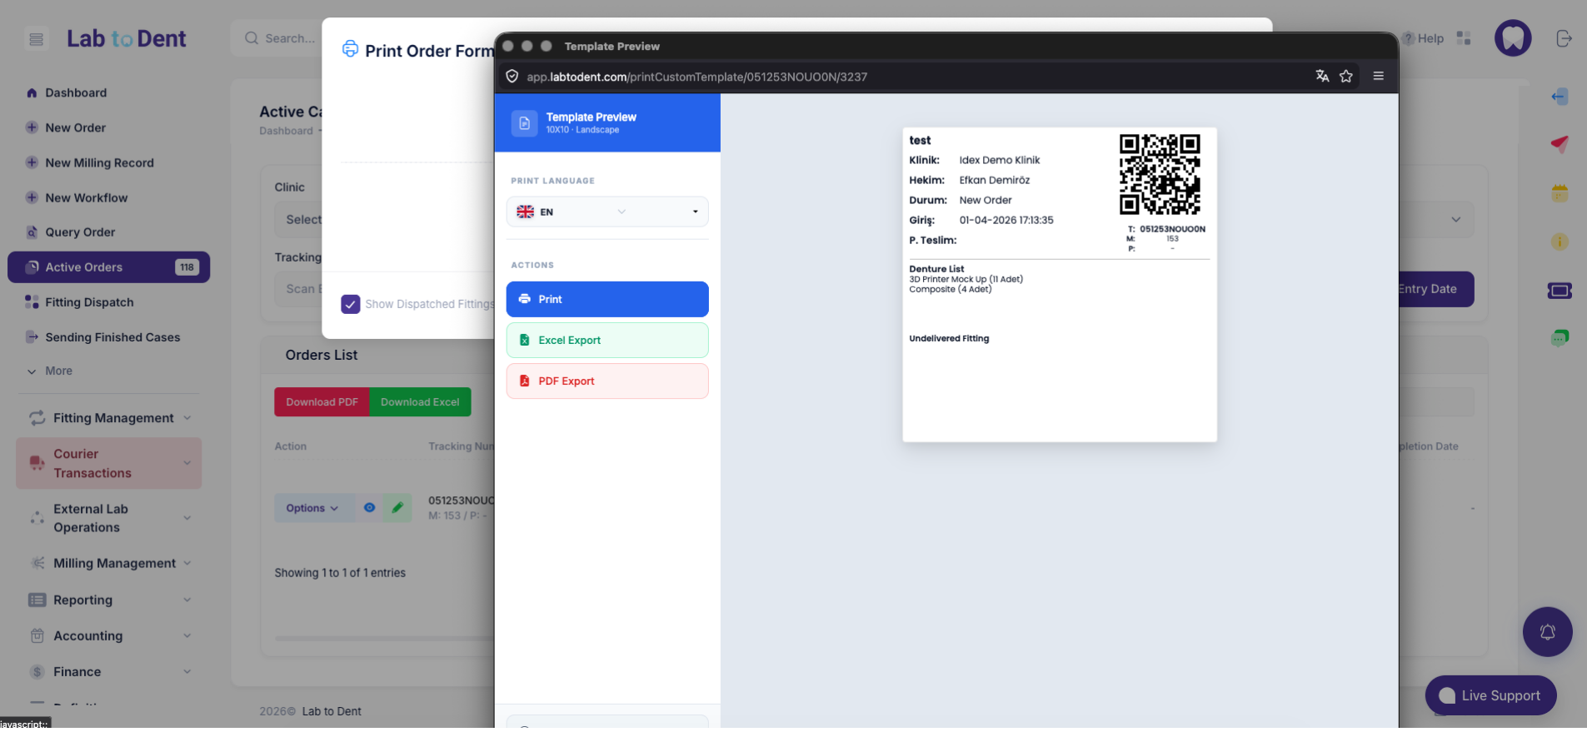Screen dimensions: 1587x732
Task: Click the logout icon at top right
Action: [1564, 38]
